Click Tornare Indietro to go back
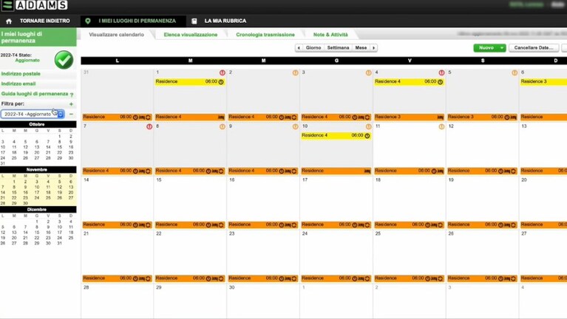Image resolution: width=567 pixels, height=319 pixels. (x=44, y=21)
